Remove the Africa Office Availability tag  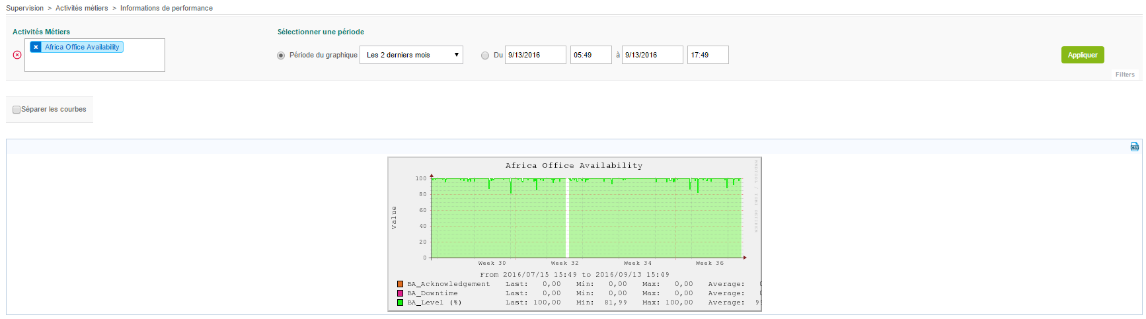36,47
